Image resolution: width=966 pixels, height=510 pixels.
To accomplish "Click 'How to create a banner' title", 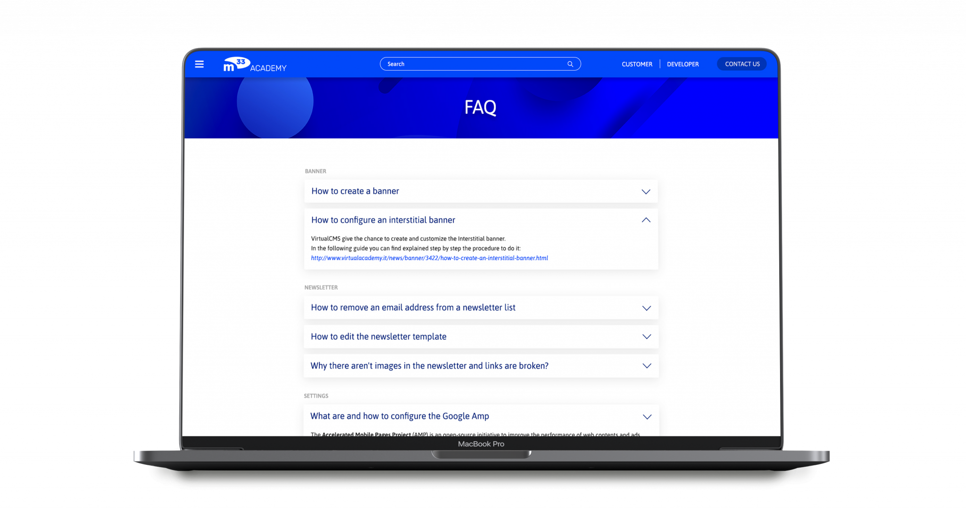I will (355, 191).
